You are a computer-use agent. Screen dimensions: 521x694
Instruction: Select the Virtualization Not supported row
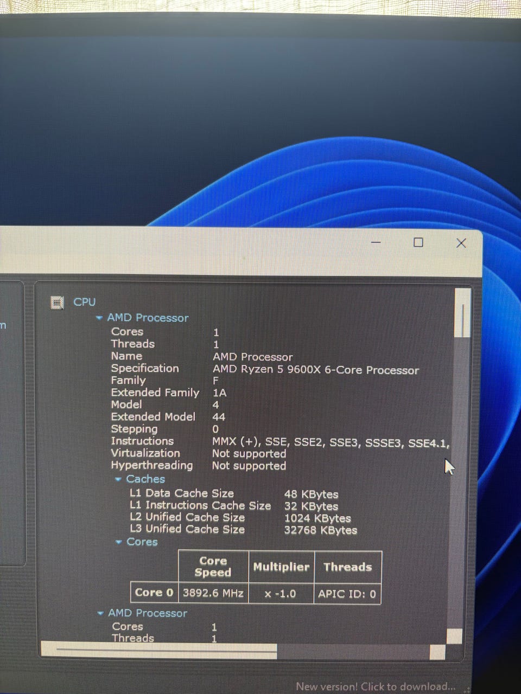tap(199, 453)
